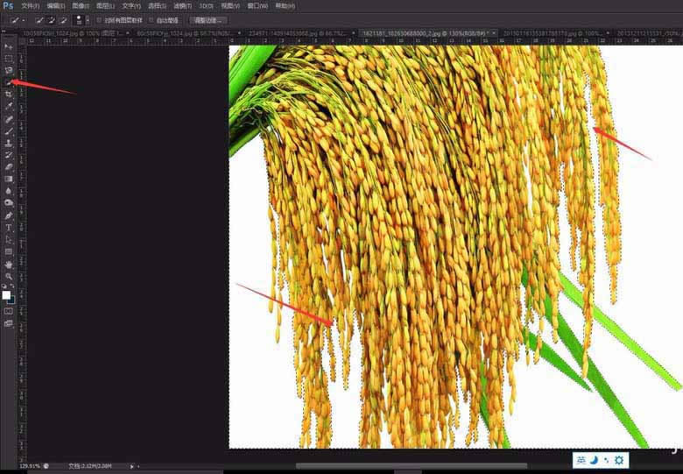Image resolution: width=683 pixels, height=474 pixels.
Task: Select the Move tool
Action: pos(8,46)
